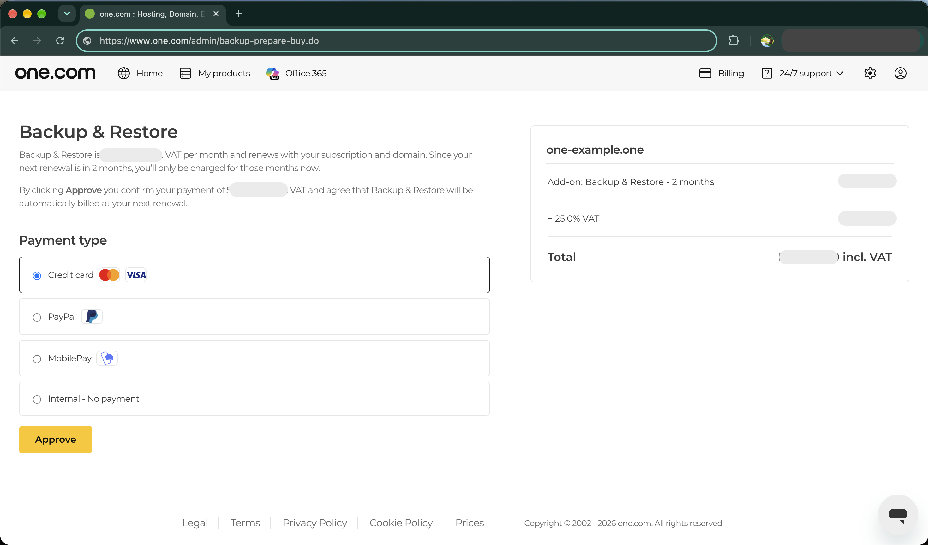Expand the 24/7 support dropdown
This screenshot has width=928, height=545.
tap(802, 73)
